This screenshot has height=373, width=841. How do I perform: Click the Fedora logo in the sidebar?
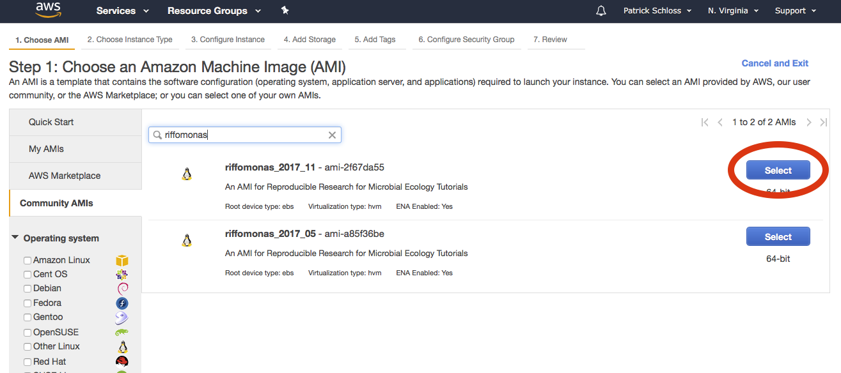coord(122,303)
